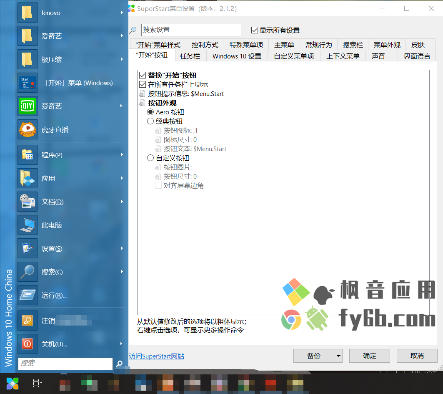Open the 访问SuperStart网站 link

[x=157, y=356]
